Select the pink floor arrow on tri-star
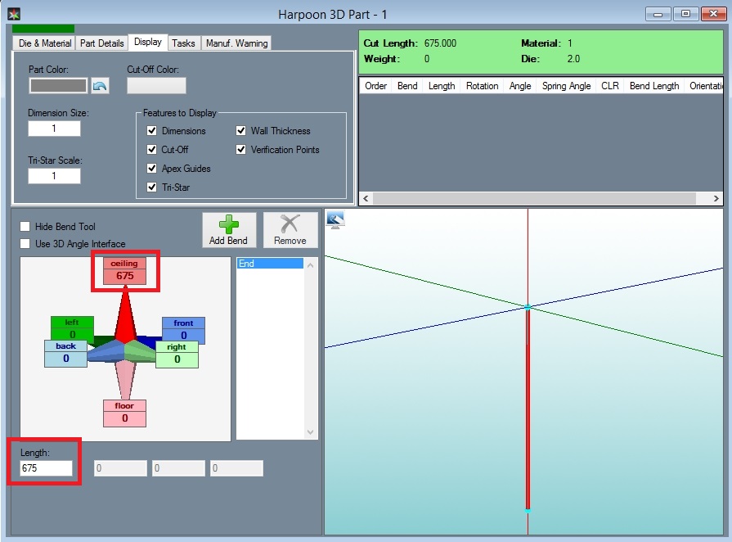The height and width of the screenshot is (542, 732). tap(124, 379)
